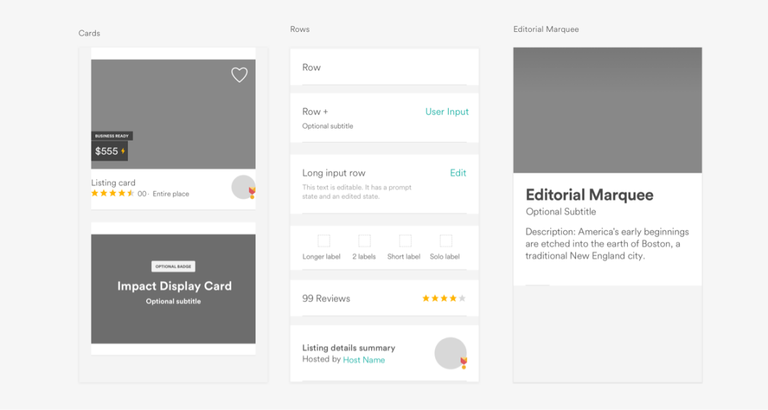The width and height of the screenshot is (768, 410).
Task: Click Edit on the Long input row
Action: pos(458,173)
